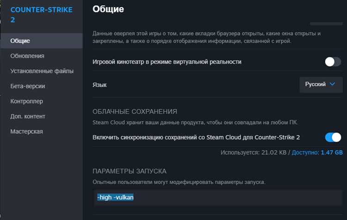Select the Доп. контент section

42,116
